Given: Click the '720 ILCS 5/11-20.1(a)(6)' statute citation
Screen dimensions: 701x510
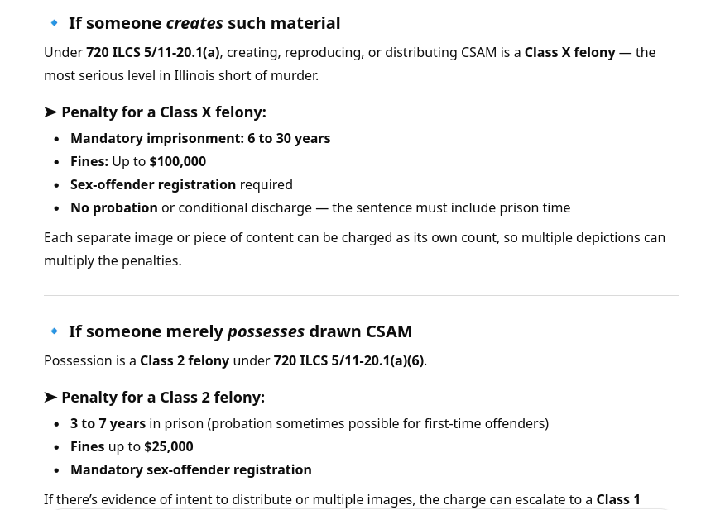Looking at the screenshot, I should click(348, 360).
